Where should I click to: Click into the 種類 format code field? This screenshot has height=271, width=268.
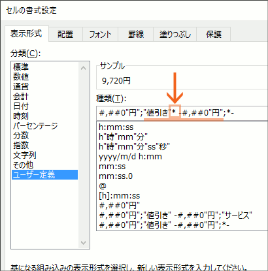tap(182, 113)
